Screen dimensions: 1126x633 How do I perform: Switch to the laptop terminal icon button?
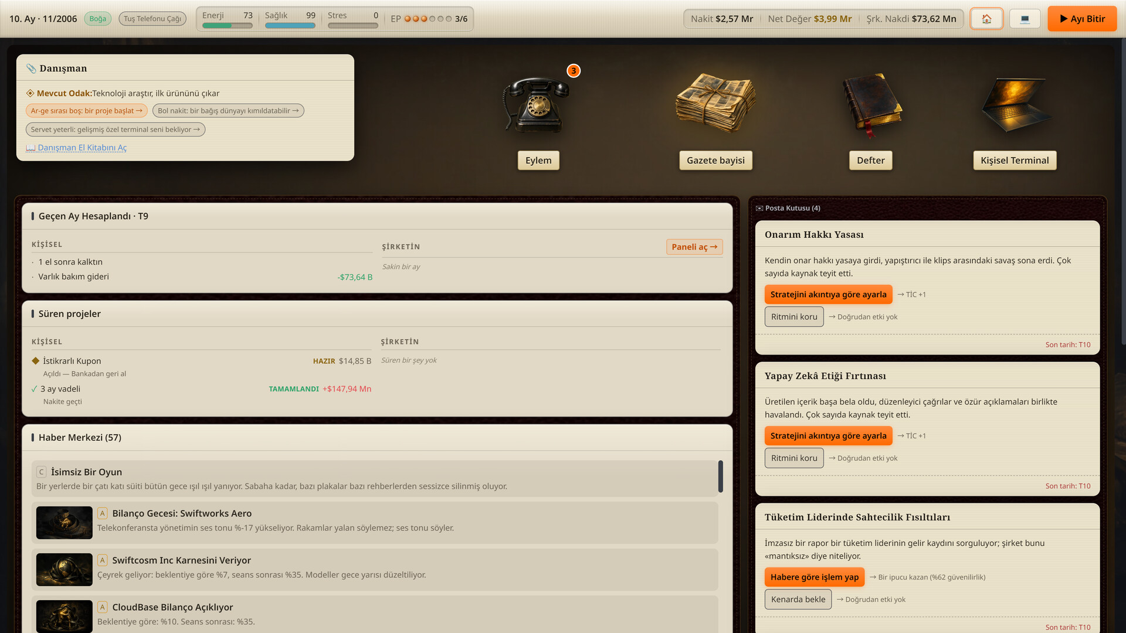tap(1025, 19)
